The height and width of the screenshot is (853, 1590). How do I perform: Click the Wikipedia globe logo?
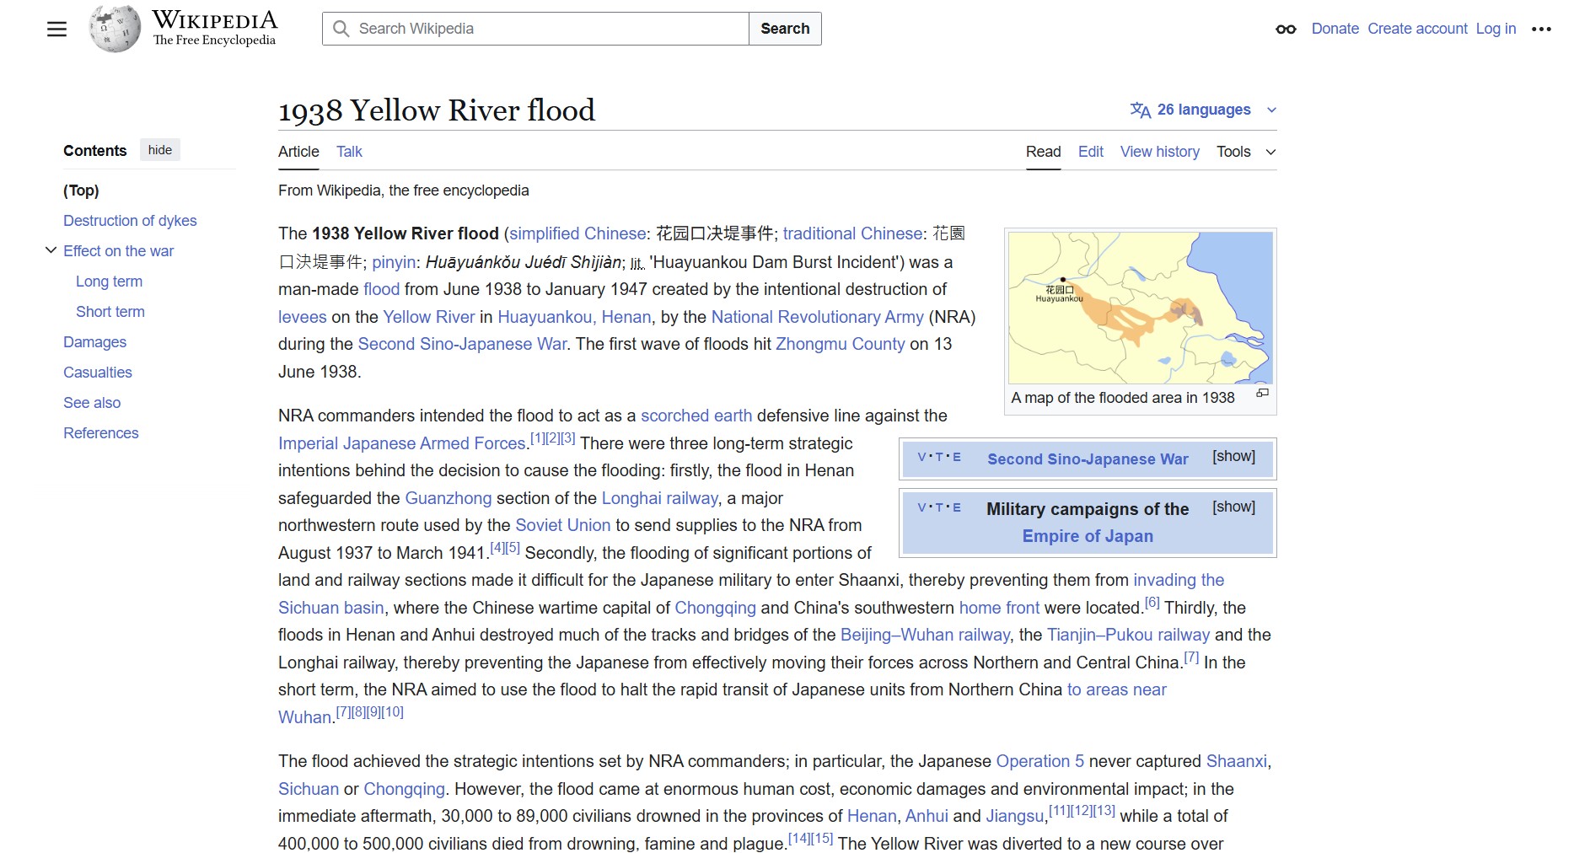pos(115,29)
